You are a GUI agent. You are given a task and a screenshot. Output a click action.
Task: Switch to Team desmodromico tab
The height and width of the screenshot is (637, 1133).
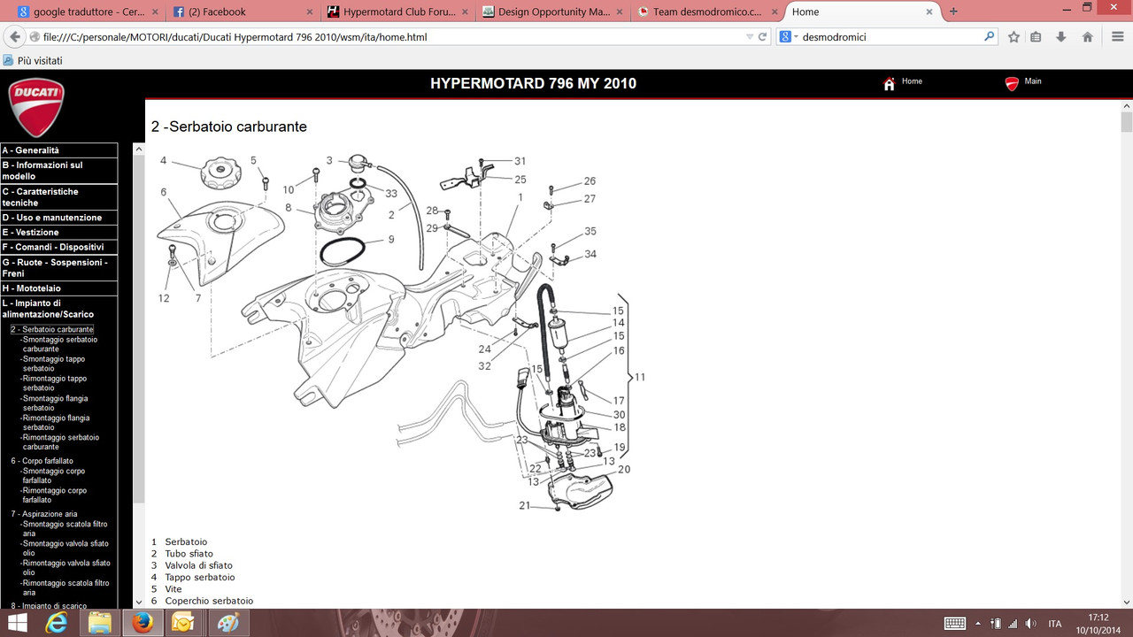tap(708, 12)
